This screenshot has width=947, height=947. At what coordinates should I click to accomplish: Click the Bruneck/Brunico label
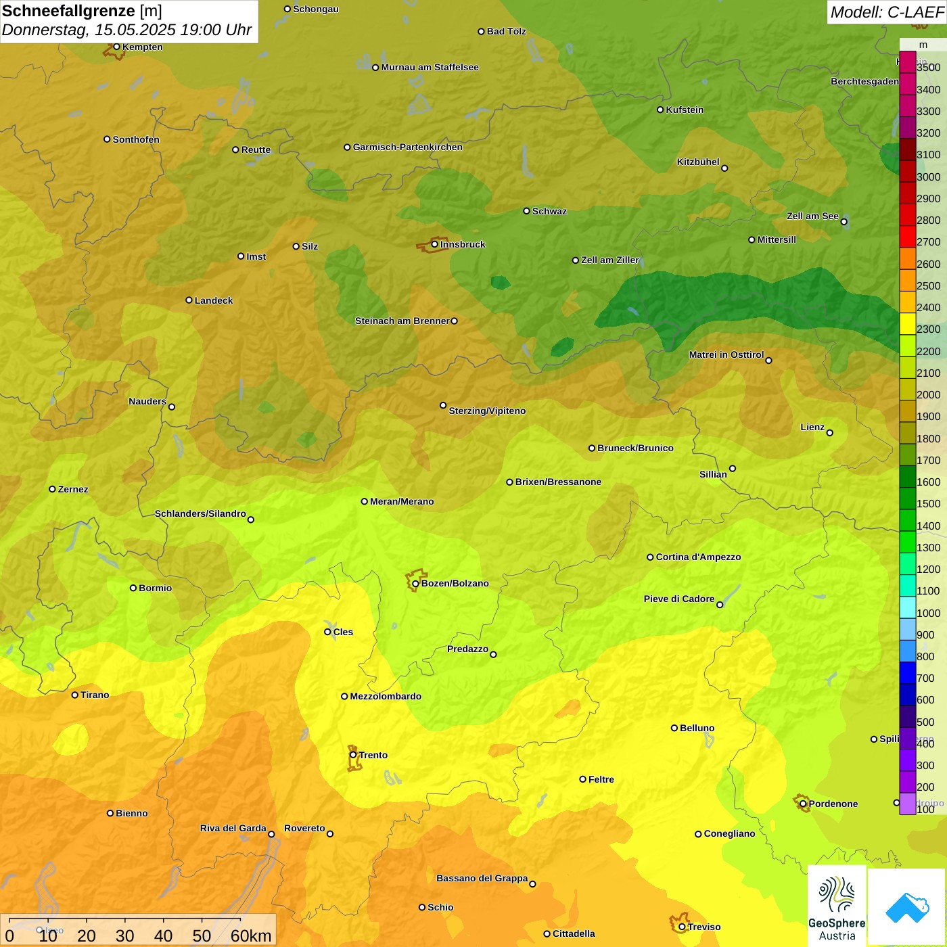click(x=635, y=448)
